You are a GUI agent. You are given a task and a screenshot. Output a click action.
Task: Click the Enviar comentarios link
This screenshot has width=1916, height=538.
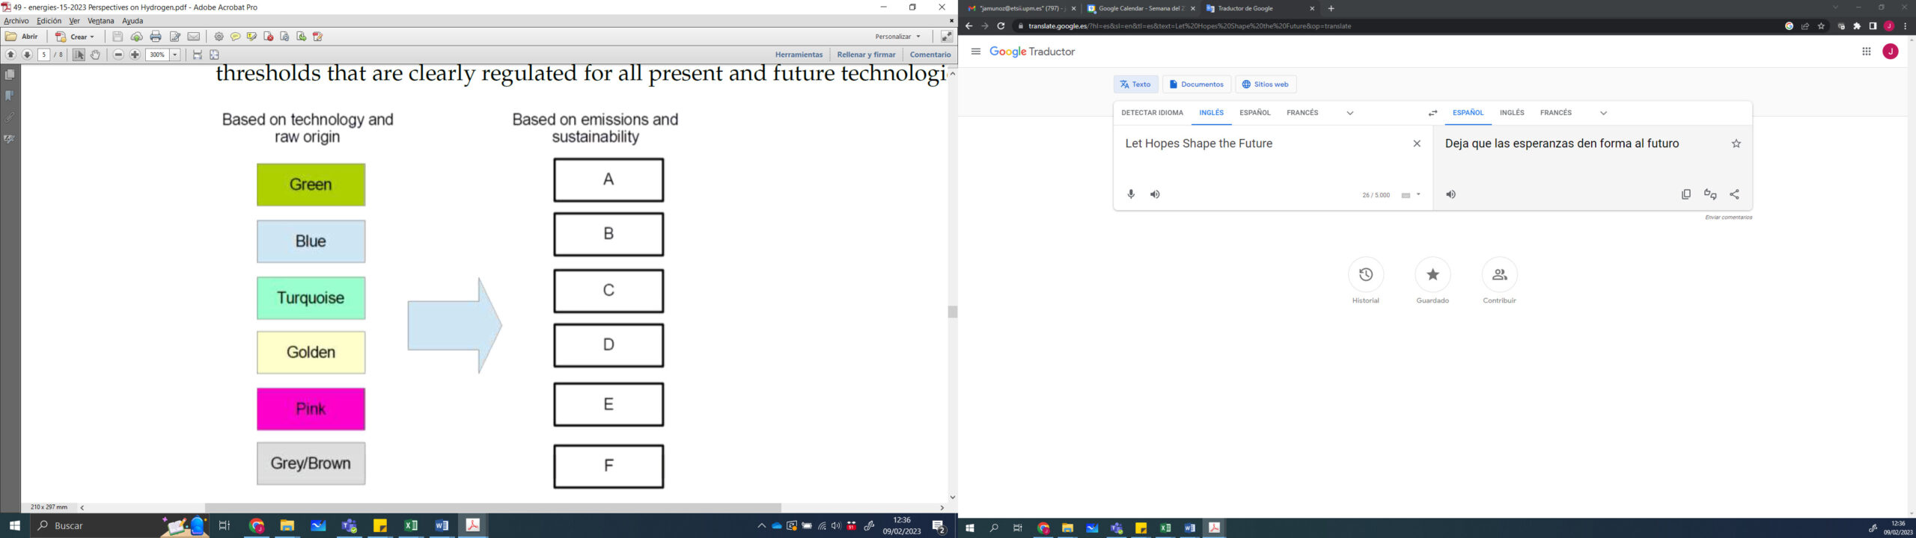pos(1728,217)
